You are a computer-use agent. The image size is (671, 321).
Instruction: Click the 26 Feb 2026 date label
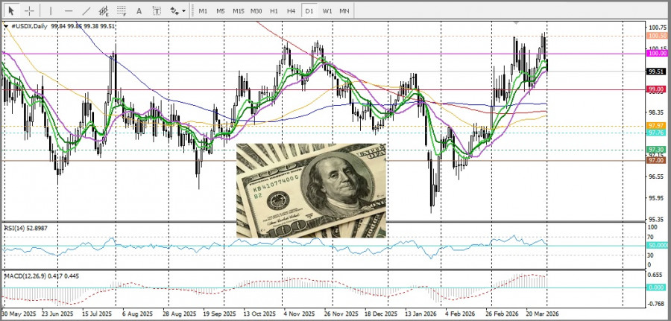(x=501, y=314)
